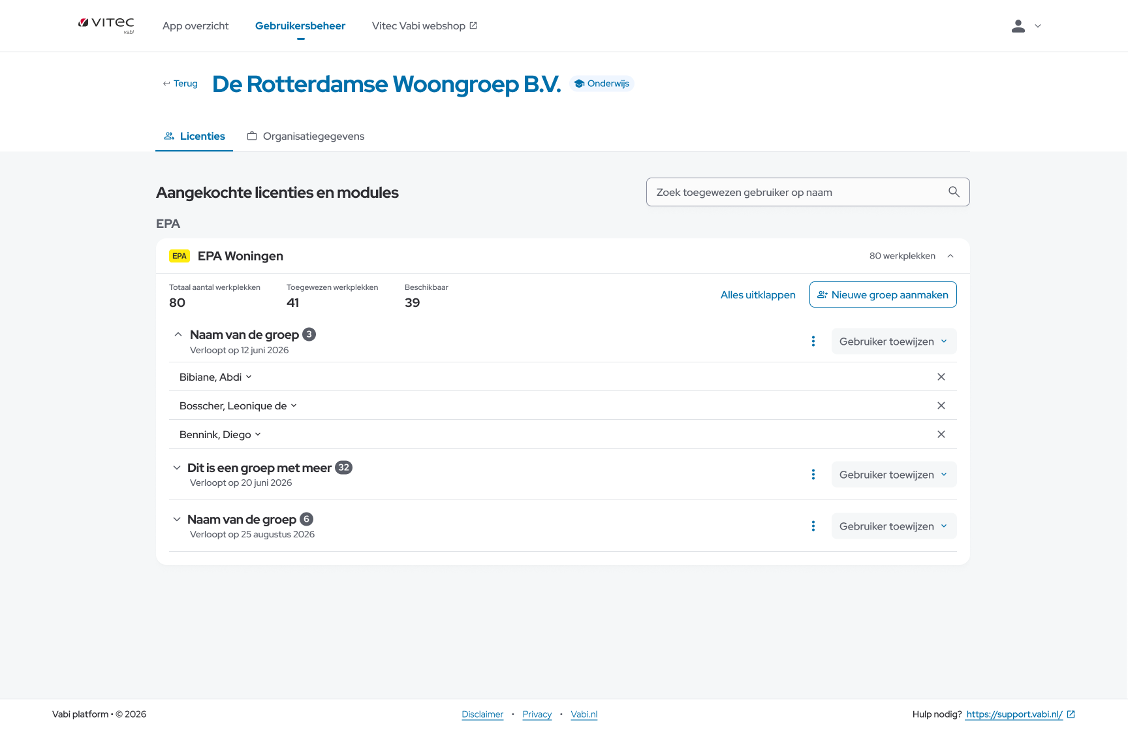Viewport: 1128px width, 730px height.
Task: Open options menu for group expiring 20 juni
Action: pyautogui.click(x=813, y=475)
